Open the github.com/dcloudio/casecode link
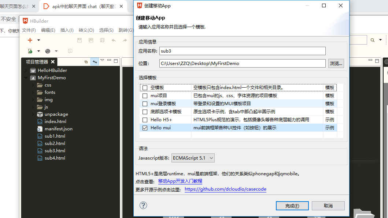The height and width of the screenshot is (218, 388). coord(225,189)
